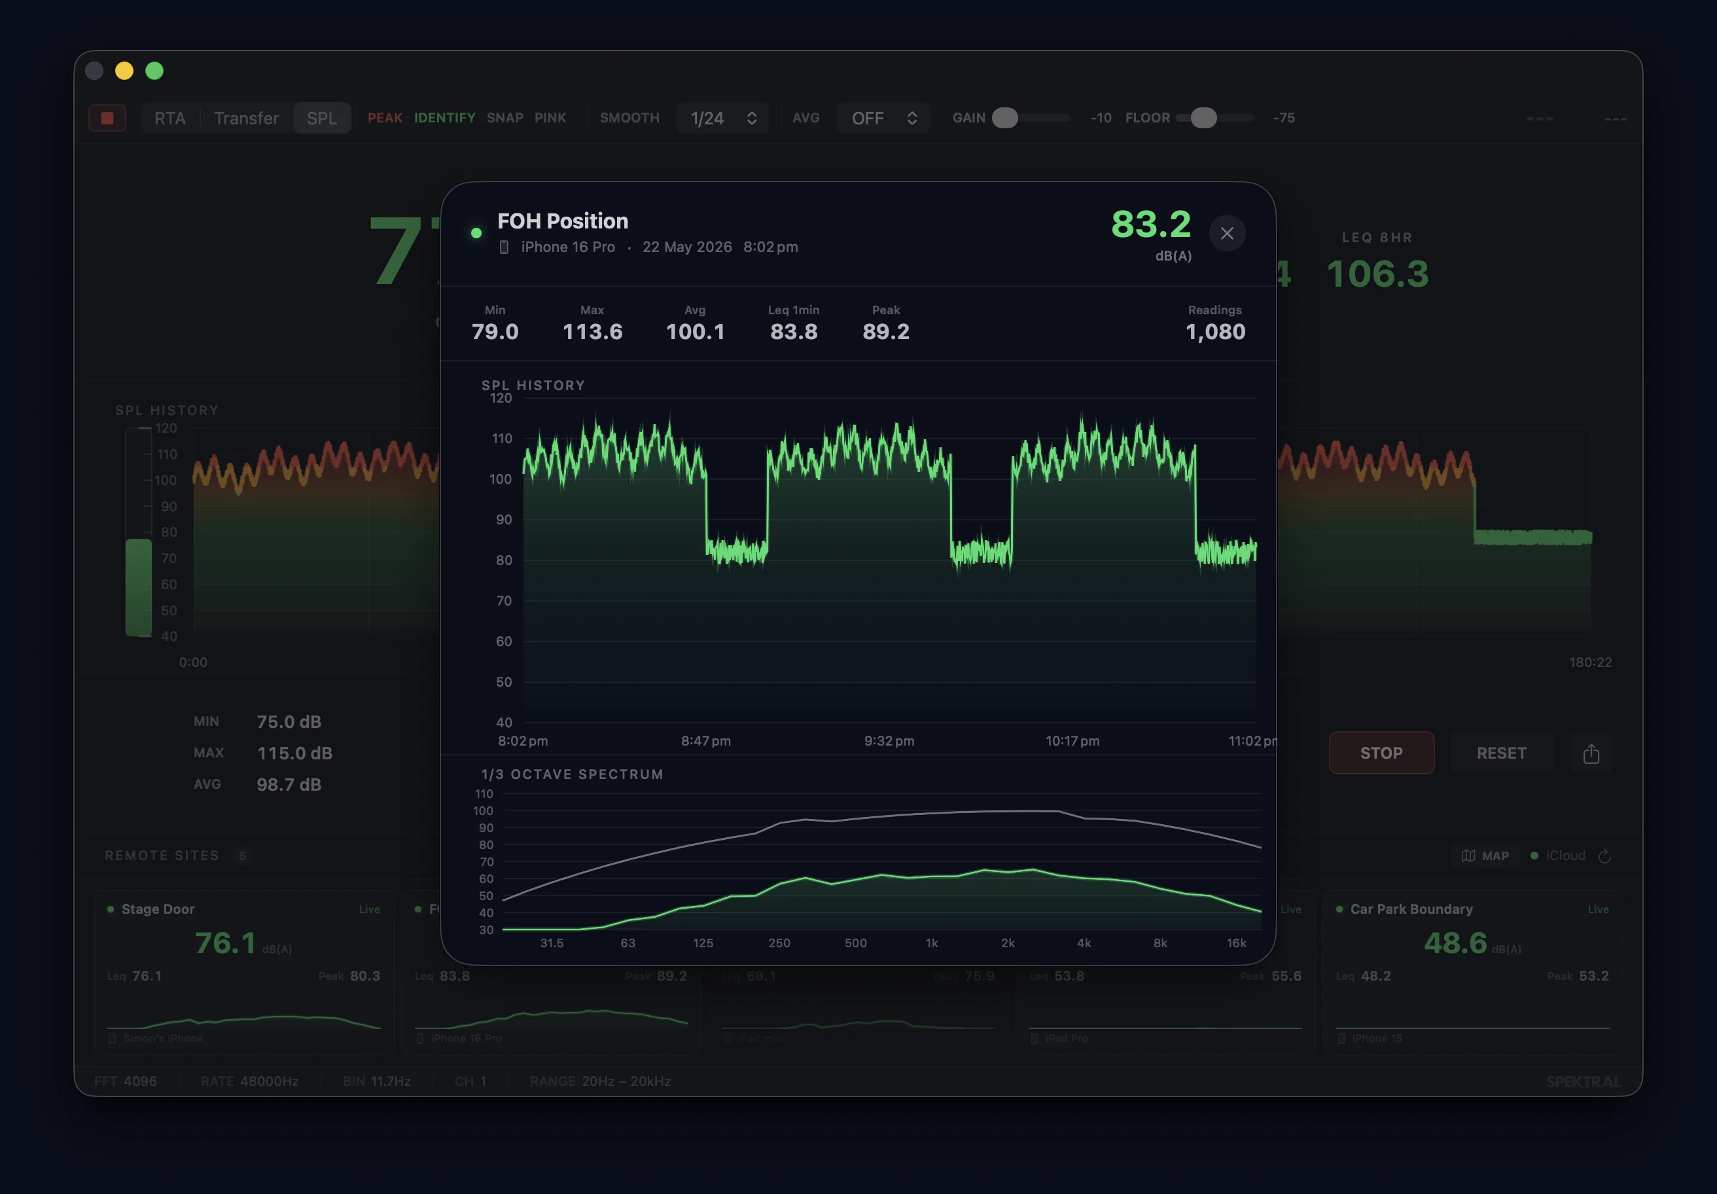The width and height of the screenshot is (1717, 1194).
Task: Click the yellow minimize window button
Action: pyautogui.click(x=124, y=71)
